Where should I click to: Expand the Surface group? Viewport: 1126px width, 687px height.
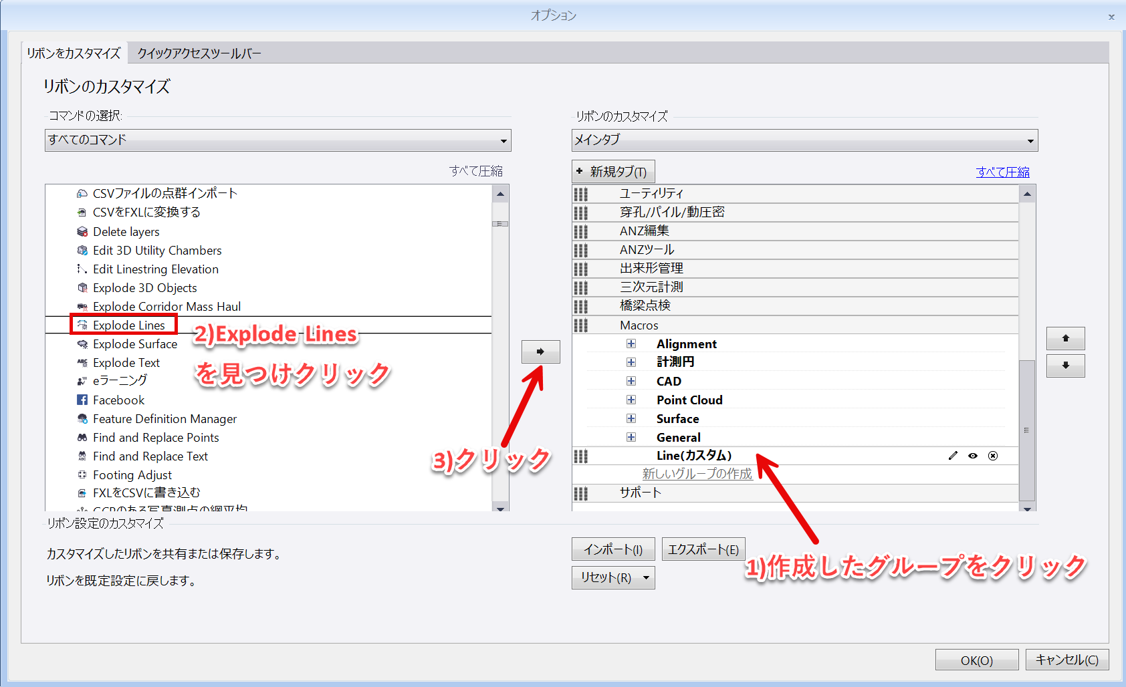(631, 418)
